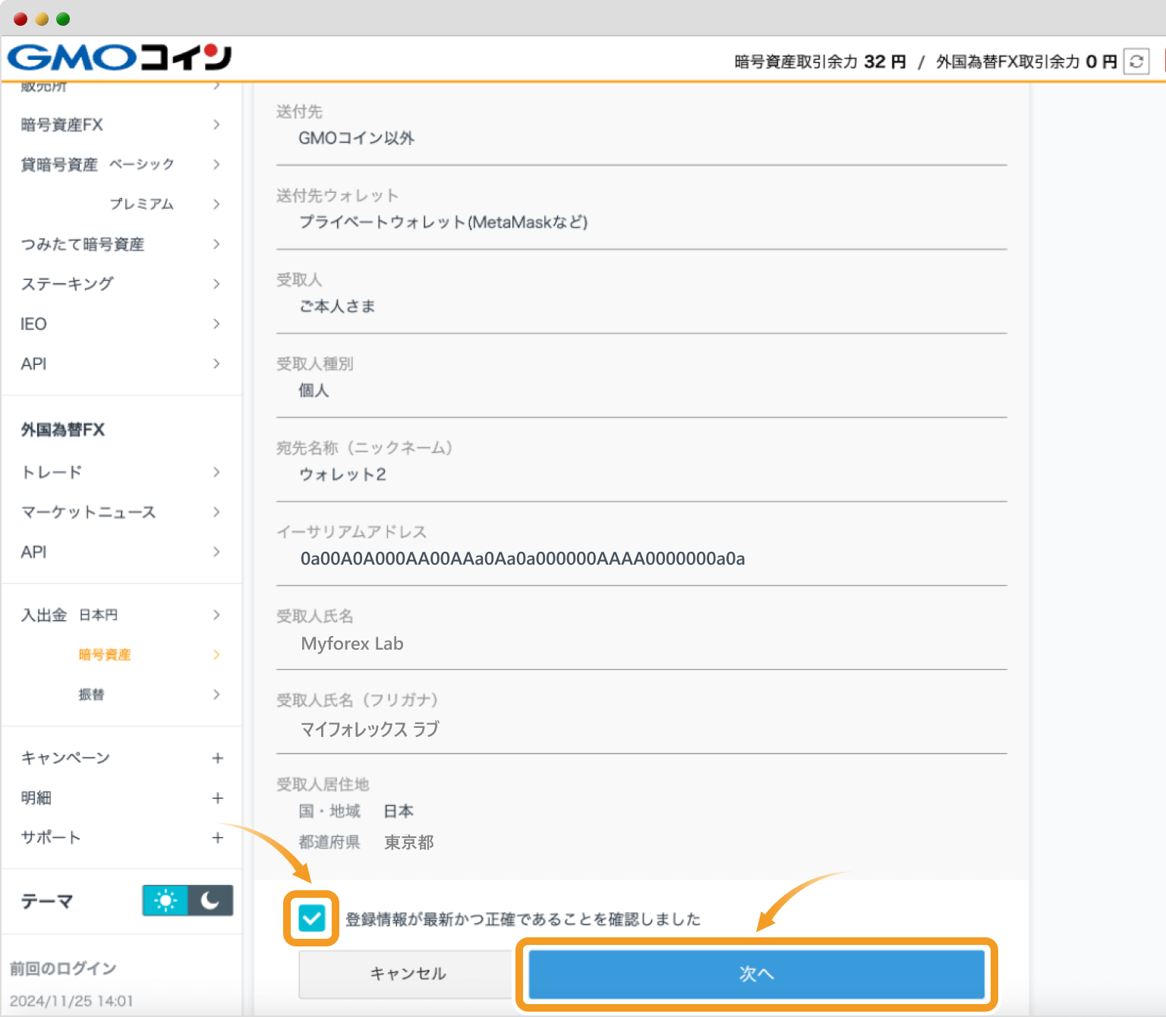The height and width of the screenshot is (1017, 1166).
Task: Click the GMOコイン以外 destination value
Action: pos(356,138)
